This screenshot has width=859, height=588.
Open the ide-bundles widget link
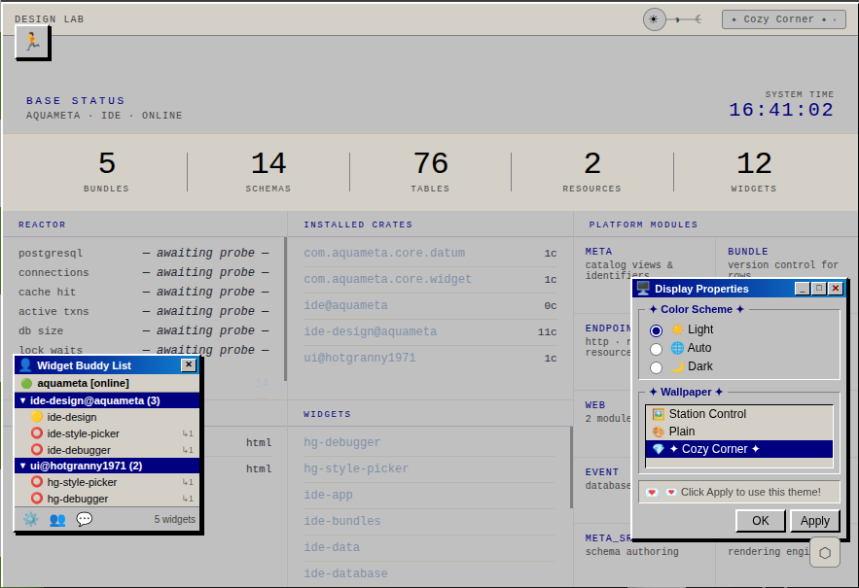(x=341, y=521)
